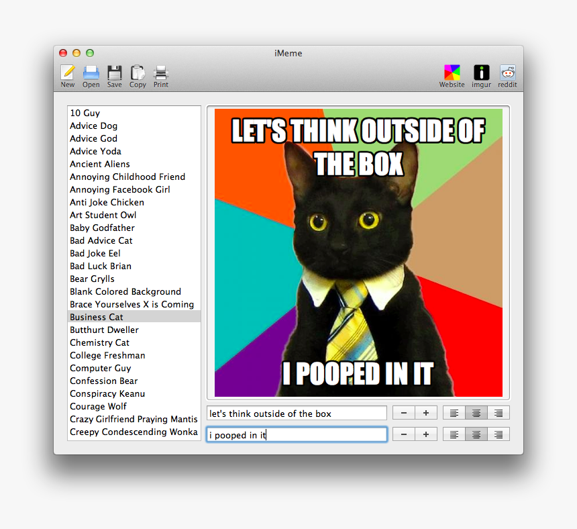Zoom iMeme window with green button
Viewport: 577px width, 529px height.
coord(90,53)
